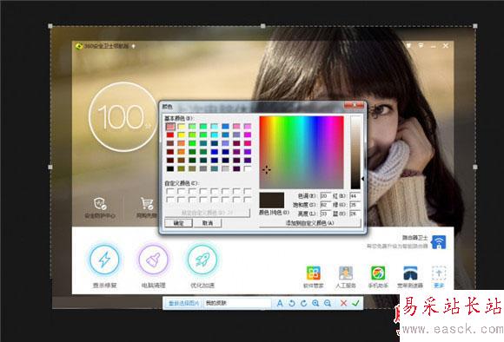Open the 手机助手 green icon
Screen dimensions: 504x342
click(378, 273)
